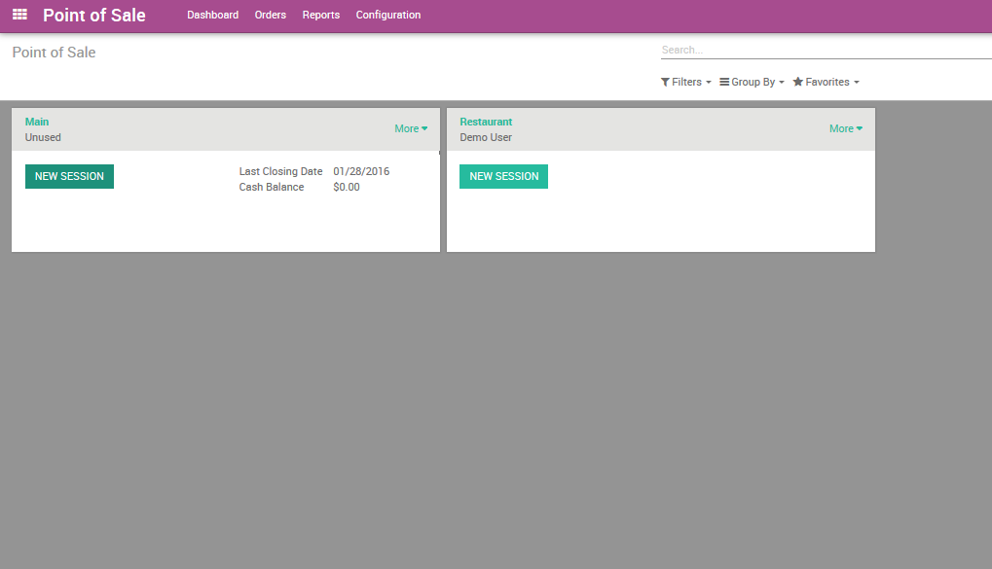Expand the Favorites dropdown
The width and height of the screenshot is (992, 569).
(826, 82)
